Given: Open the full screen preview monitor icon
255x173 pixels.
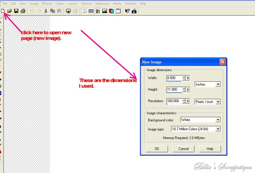Looking at the screenshot, I should click(x=68, y=11).
